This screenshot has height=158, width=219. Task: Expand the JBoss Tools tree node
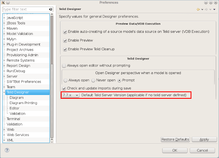click(x=4, y=23)
